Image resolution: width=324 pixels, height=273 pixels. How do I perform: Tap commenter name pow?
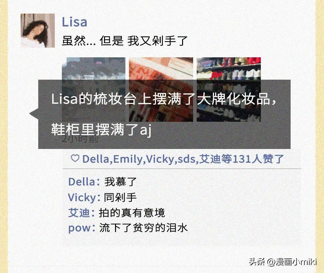tap(79, 228)
